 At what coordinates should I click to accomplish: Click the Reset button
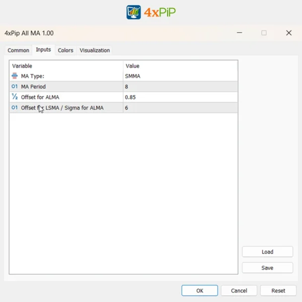278,290
